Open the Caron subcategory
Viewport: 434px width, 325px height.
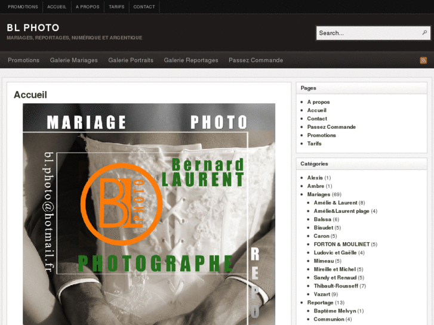pos(321,236)
